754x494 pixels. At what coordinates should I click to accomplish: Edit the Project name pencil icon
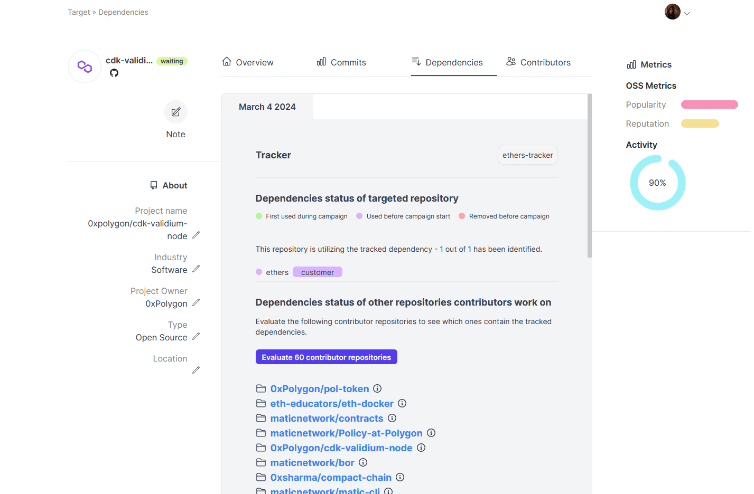pos(196,235)
